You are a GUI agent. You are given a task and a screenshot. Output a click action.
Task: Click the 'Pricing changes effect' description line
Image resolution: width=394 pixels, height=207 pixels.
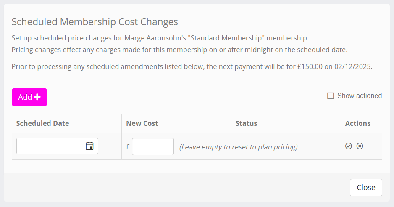coord(179,50)
